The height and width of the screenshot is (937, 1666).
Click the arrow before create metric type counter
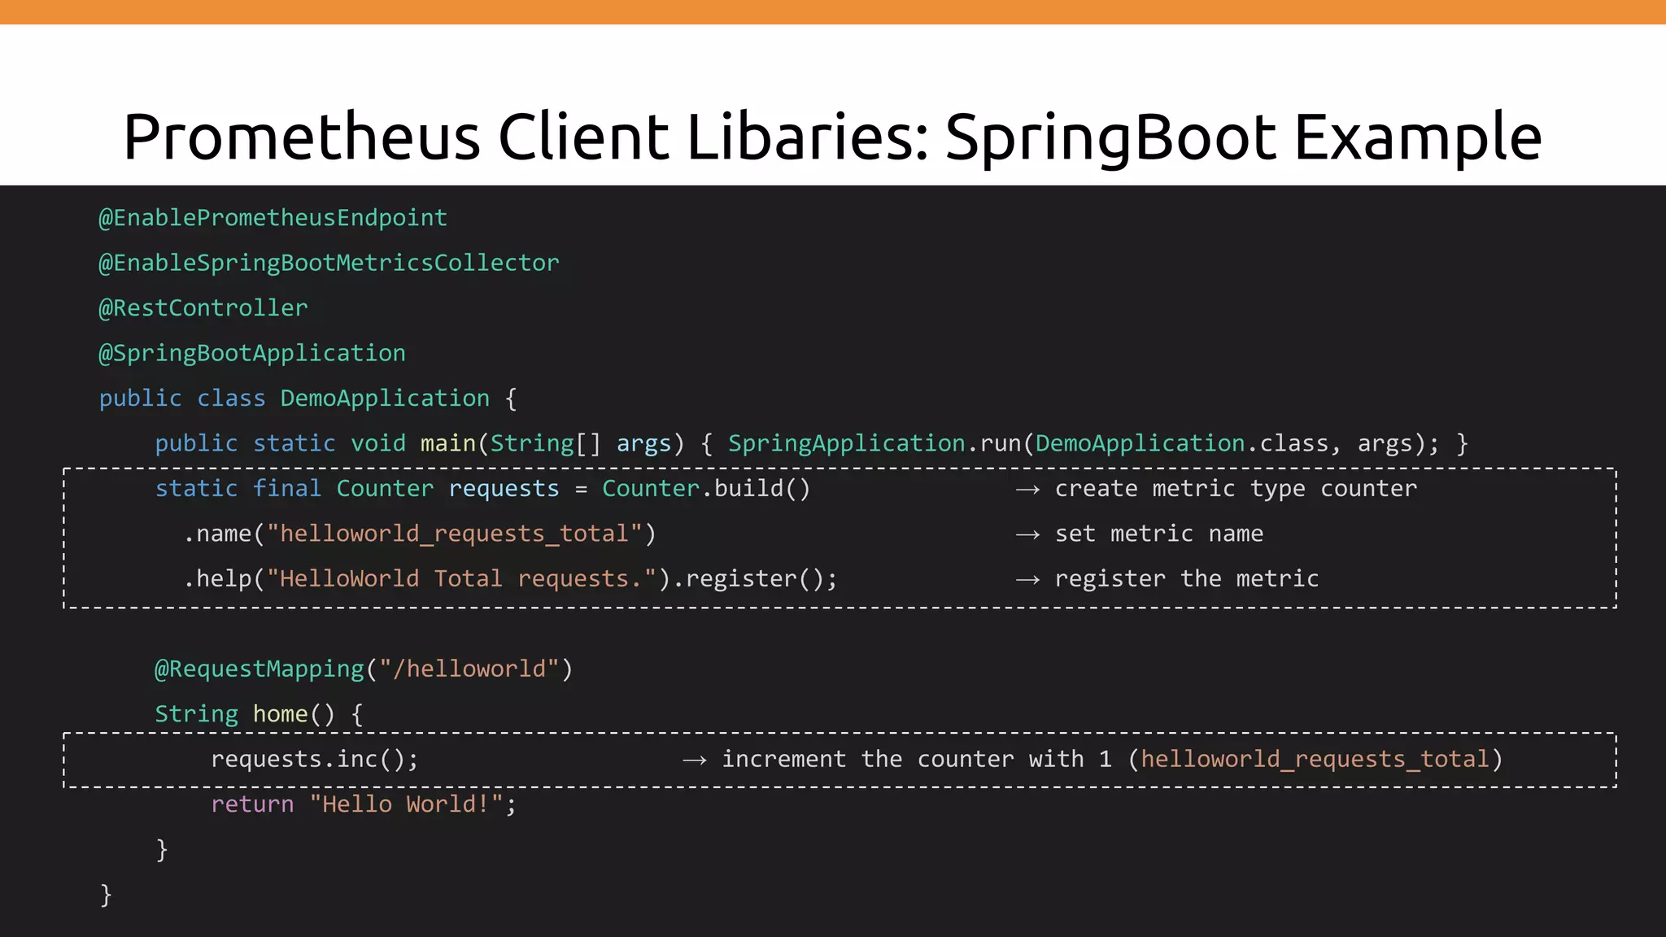[x=1027, y=490]
